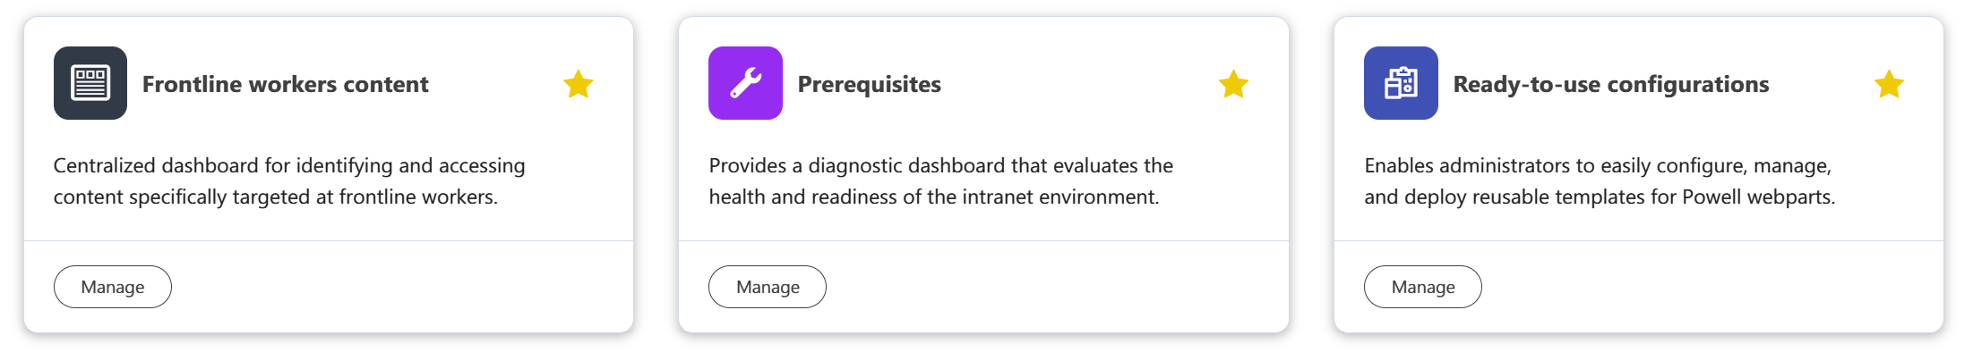
Task: Click the centralized dashboard description text
Action: (x=289, y=180)
